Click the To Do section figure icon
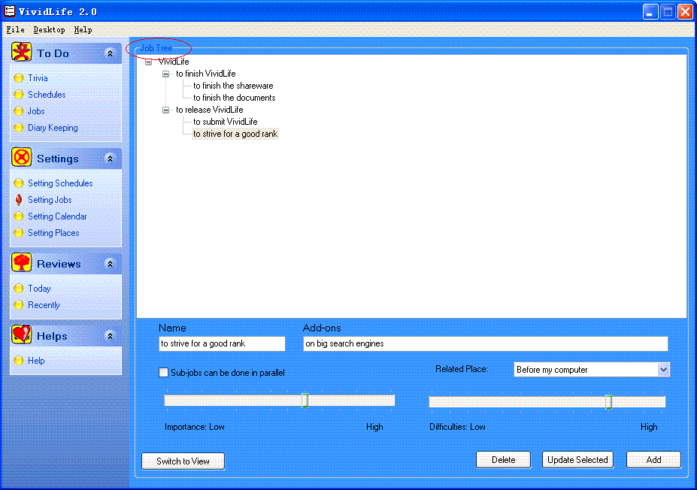The width and height of the screenshot is (697, 490). click(21, 52)
